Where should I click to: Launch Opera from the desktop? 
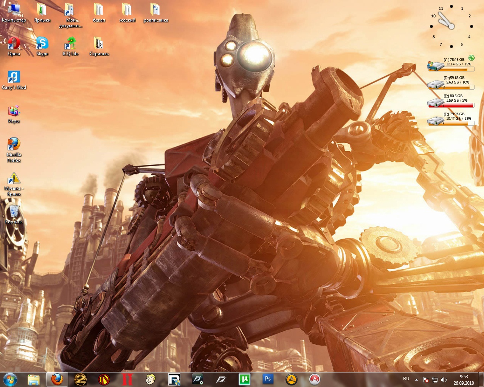tap(14, 46)
